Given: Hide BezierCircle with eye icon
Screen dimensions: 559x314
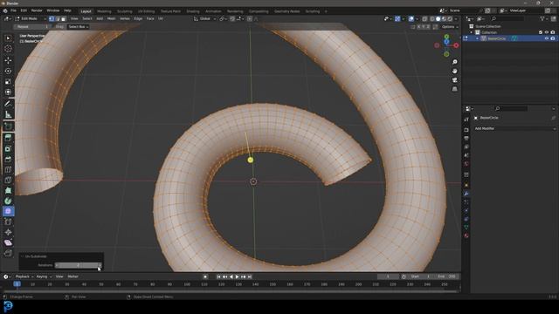Looking at the screenshot, I should point(547,38).
